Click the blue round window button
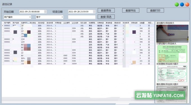This screenshot has height=105, width=191. coord(182,4)
